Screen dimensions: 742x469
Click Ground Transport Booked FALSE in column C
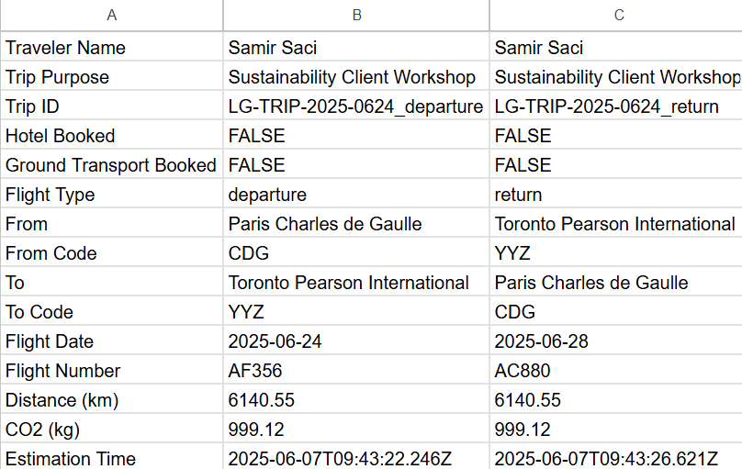(615, 163)
